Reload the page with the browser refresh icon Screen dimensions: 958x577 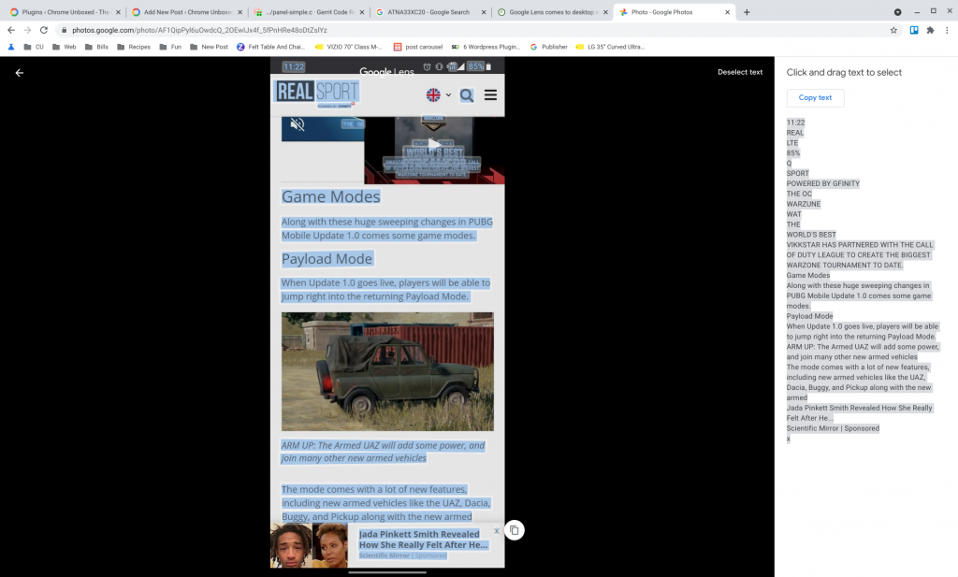[x=43, y=30]
